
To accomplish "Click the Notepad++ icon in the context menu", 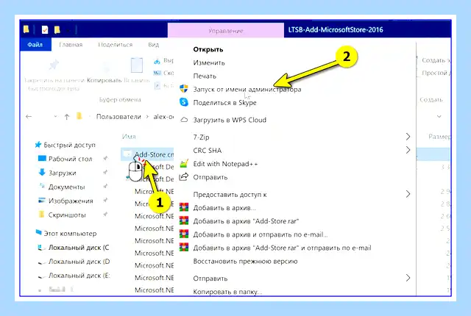I will pos(184,164).
